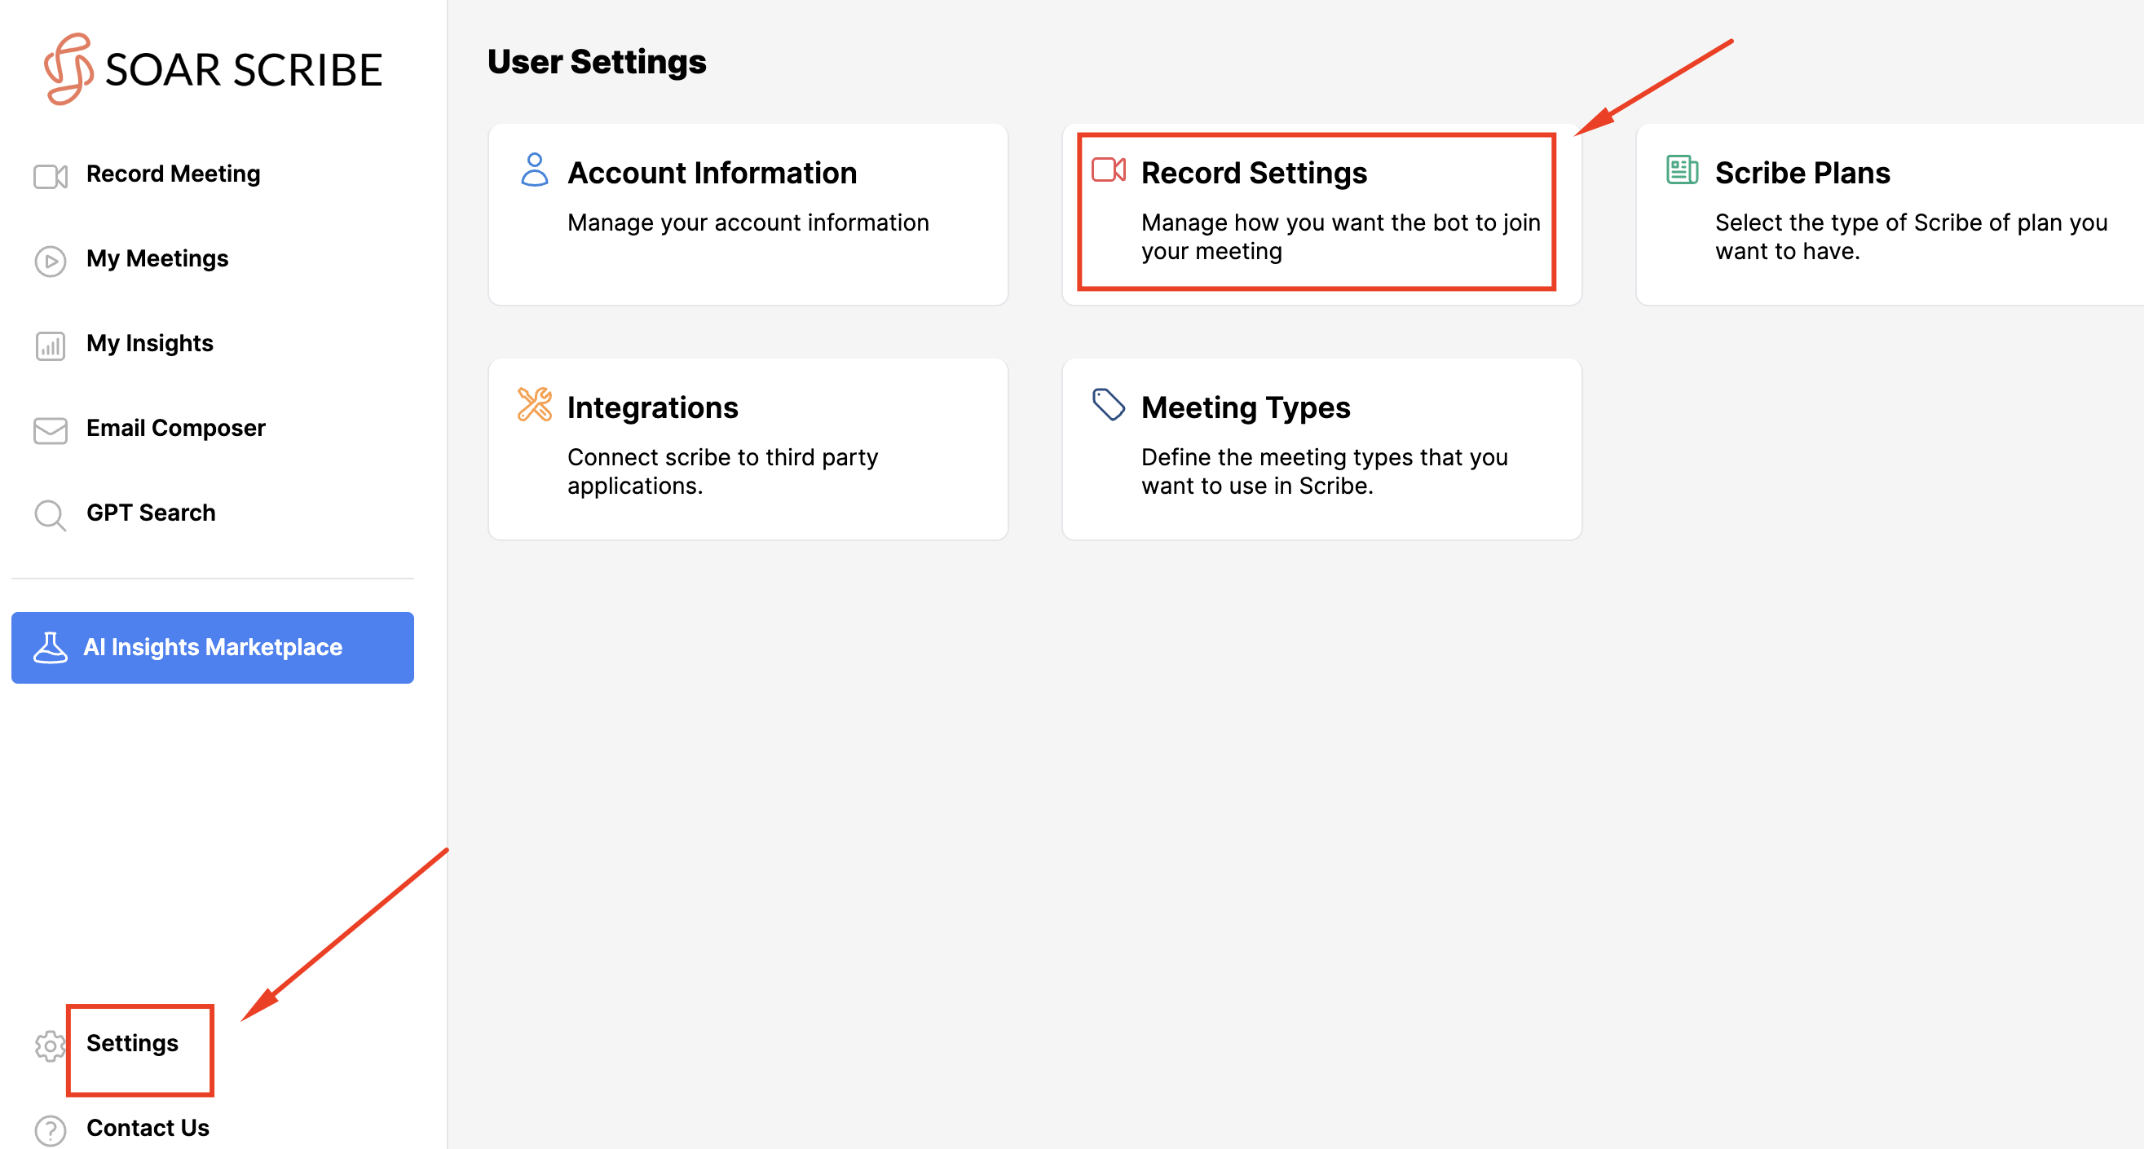
Task: Go to My Meetings in sidebar
Action: coord(157,259)
